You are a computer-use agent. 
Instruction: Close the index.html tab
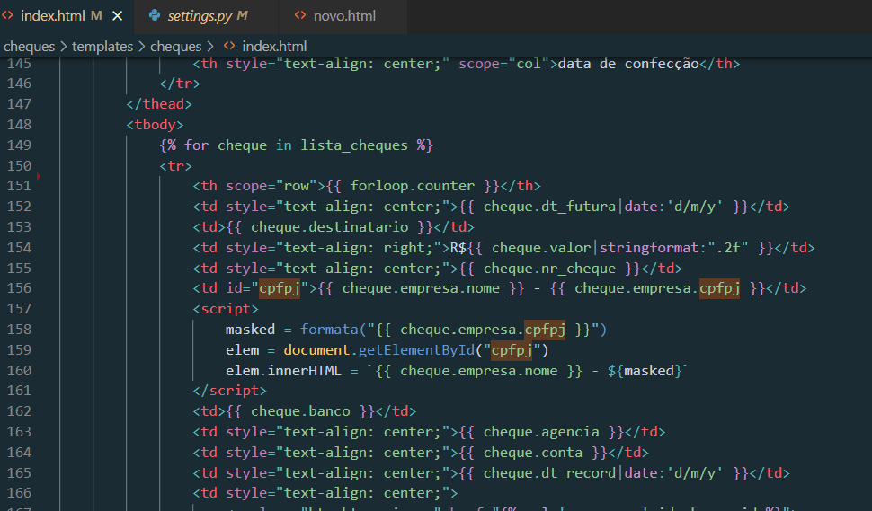[x=118, y=17]
